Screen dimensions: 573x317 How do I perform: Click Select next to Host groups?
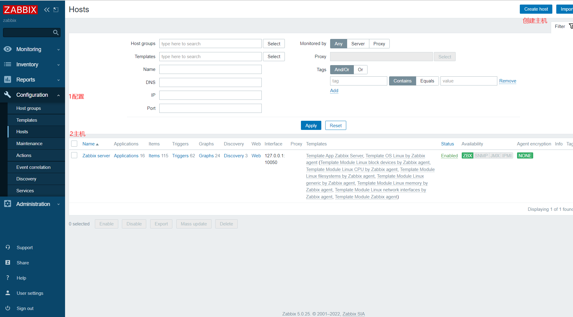(274, 44)
